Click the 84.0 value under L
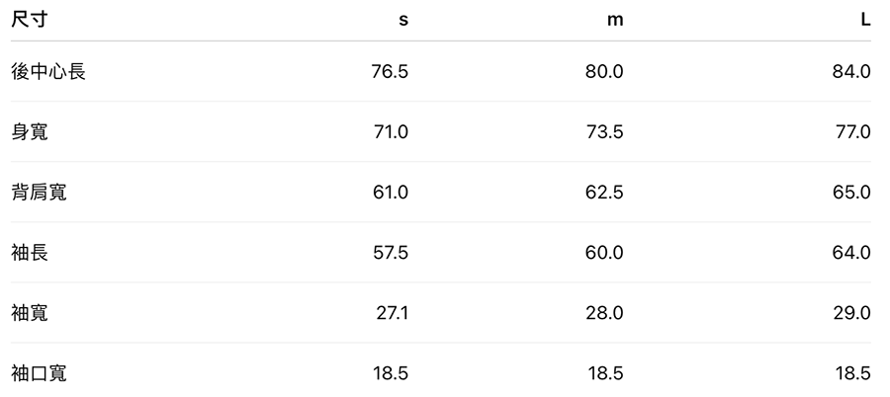The image size is (890, 397). (851, 71)
